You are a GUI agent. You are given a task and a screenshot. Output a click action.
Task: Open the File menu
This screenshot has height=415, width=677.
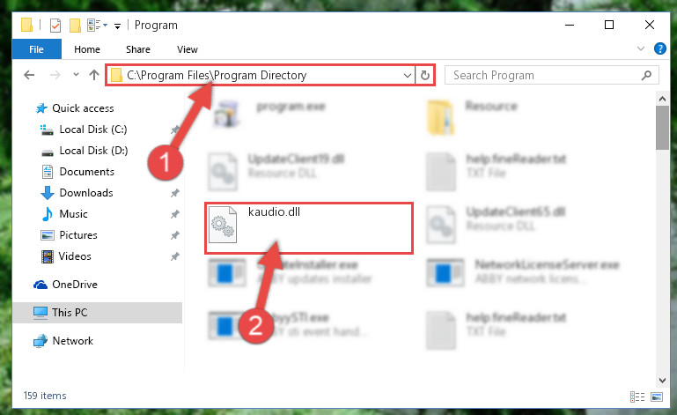36,49
